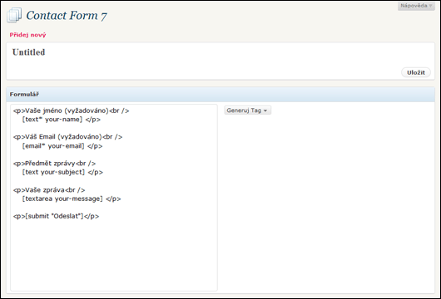Click the 'Vaše zpráva' line
The image size is (441, 299).
[49, 190]
